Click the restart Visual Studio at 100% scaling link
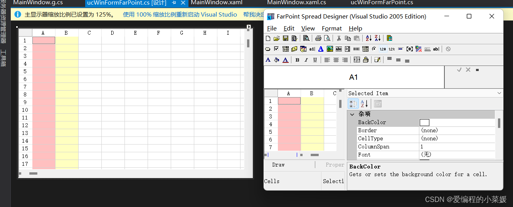513x207 pixels. pyautogui.click(x=180, y=15)
